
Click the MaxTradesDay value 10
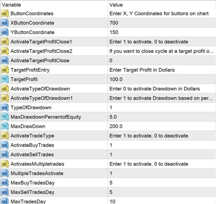(x=113, y=202)
